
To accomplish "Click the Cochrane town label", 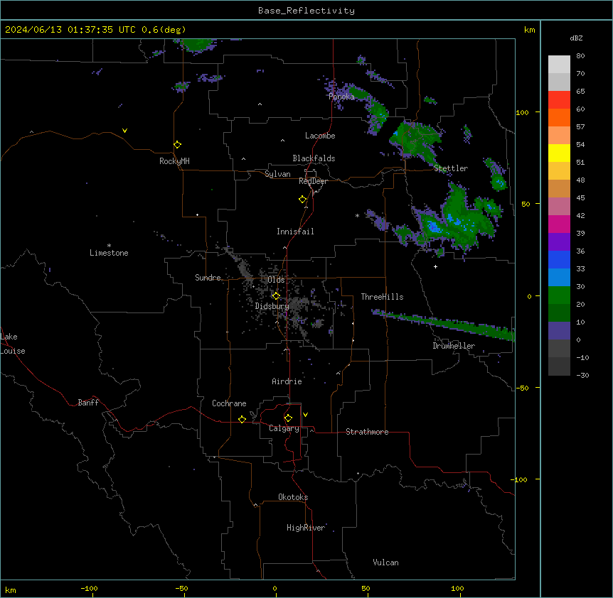I will pos(229,403).
